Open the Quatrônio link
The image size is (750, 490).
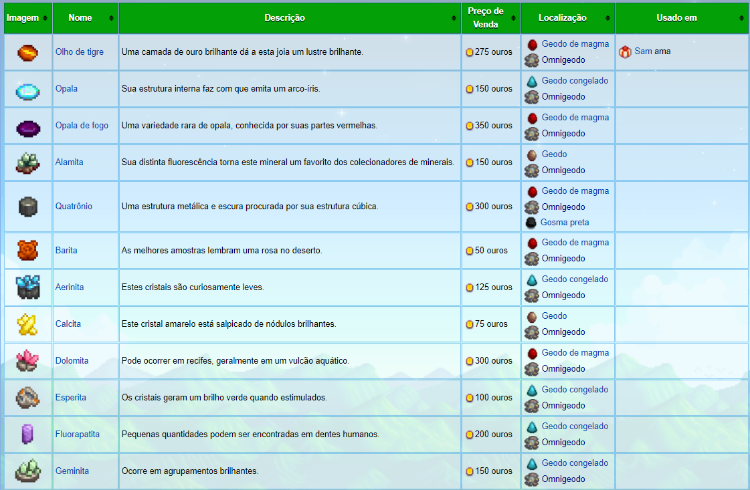tap(74, 206)
